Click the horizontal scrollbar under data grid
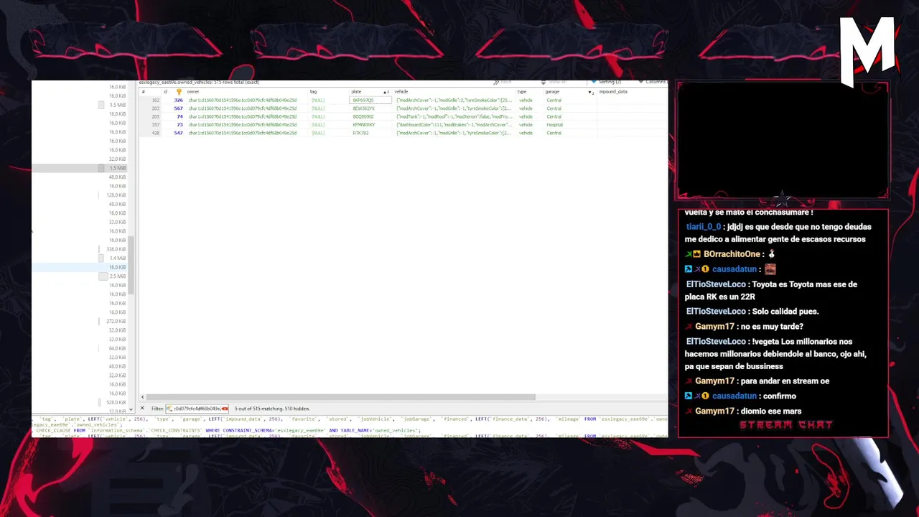Screen dimensions: 919x517 (340, 397)
